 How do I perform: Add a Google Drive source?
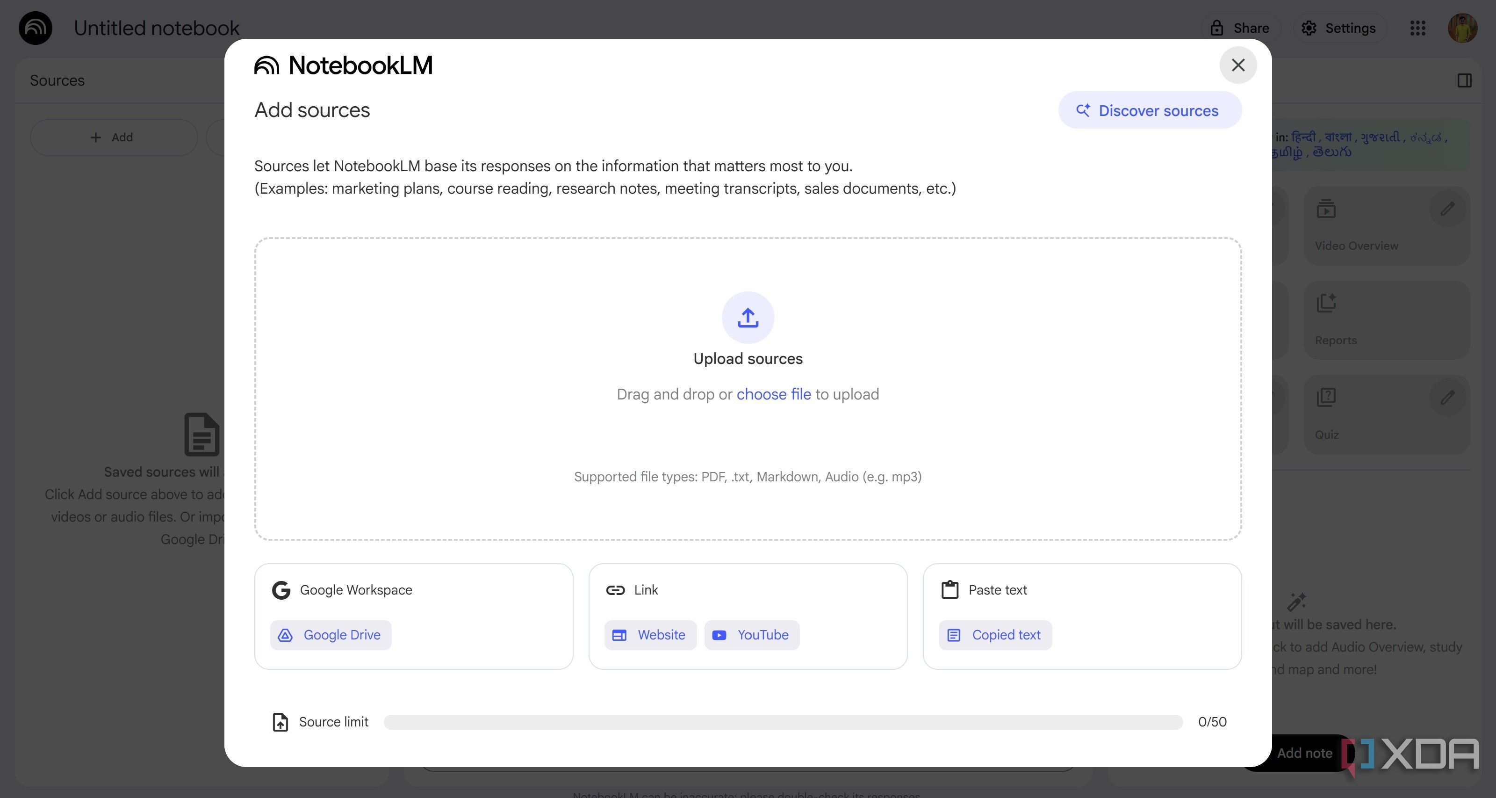(x=331, y=635)
